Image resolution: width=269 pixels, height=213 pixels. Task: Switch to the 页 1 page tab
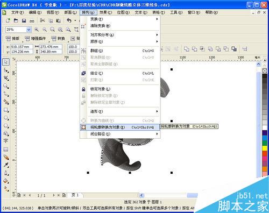tap(75, 195)
